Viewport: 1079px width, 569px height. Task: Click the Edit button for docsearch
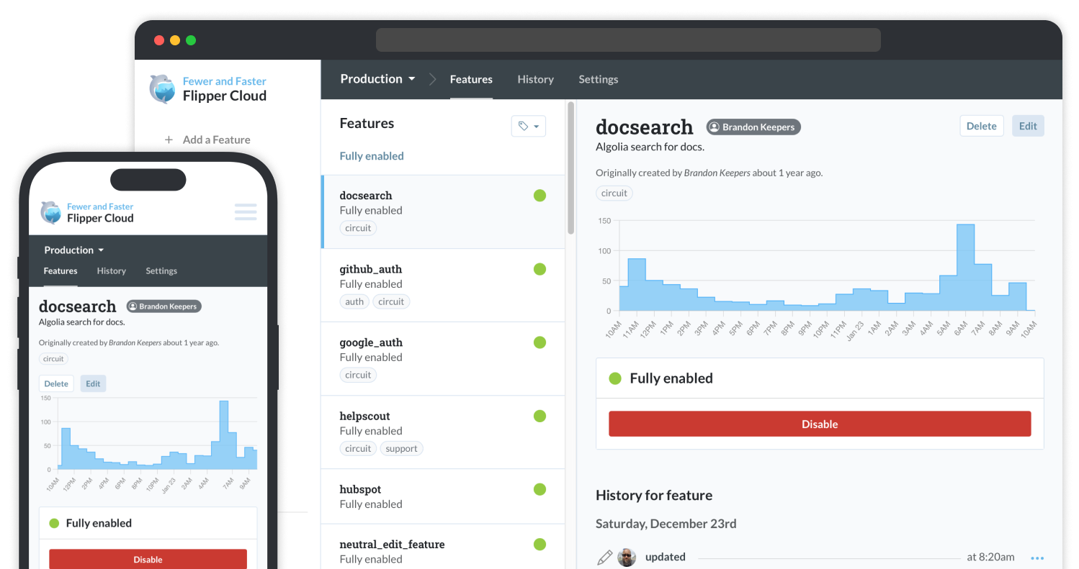point(1028,125)
